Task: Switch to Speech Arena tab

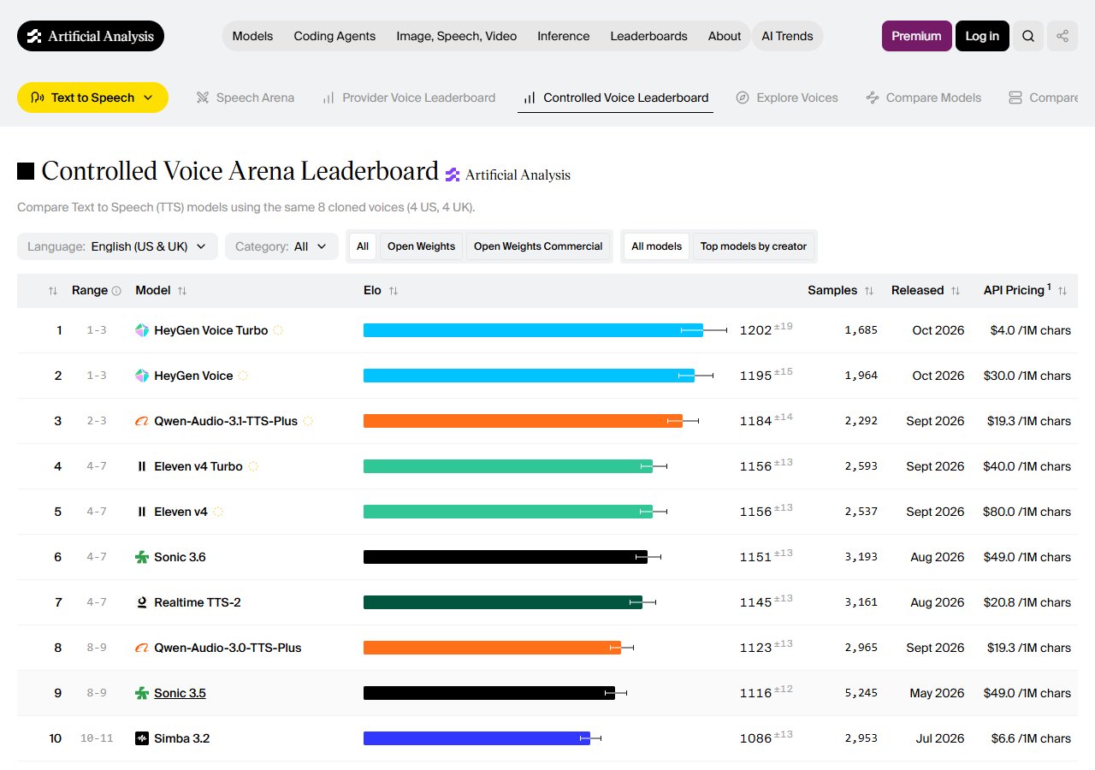Action: [x=245, y=98]
